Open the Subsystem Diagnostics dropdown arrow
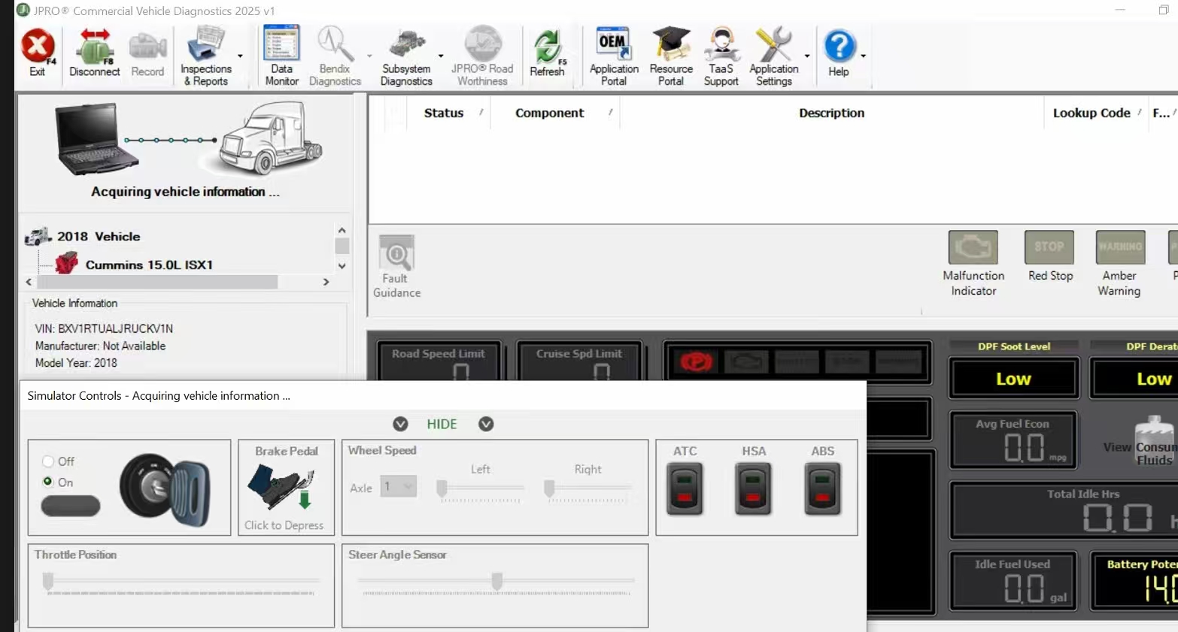 click(x=441, y=56)
